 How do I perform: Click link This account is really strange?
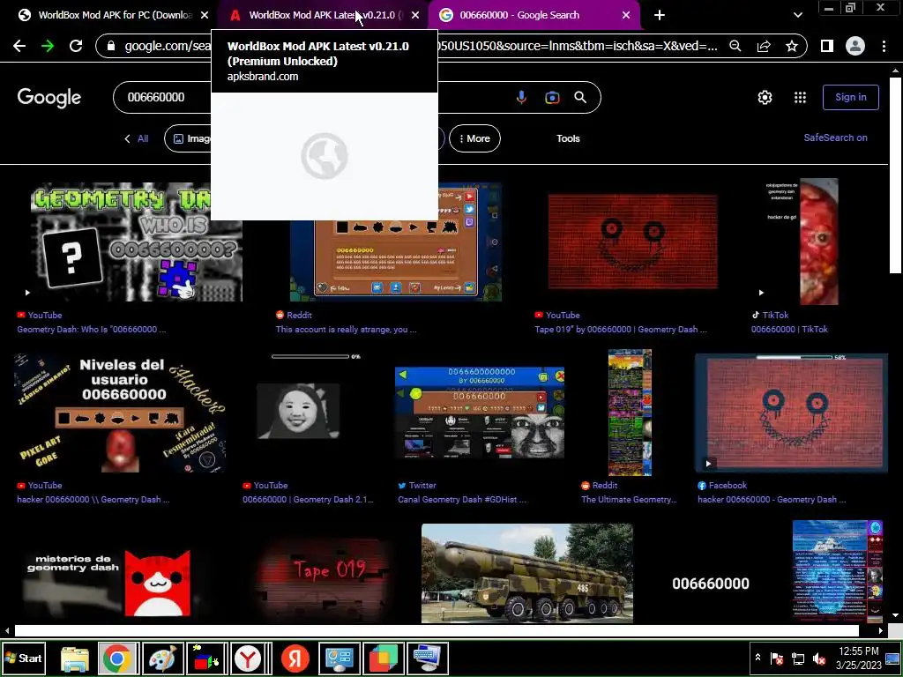(x=346, y=330)
